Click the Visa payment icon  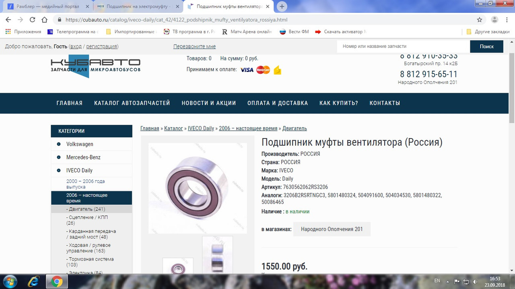[x=247, y=69]
